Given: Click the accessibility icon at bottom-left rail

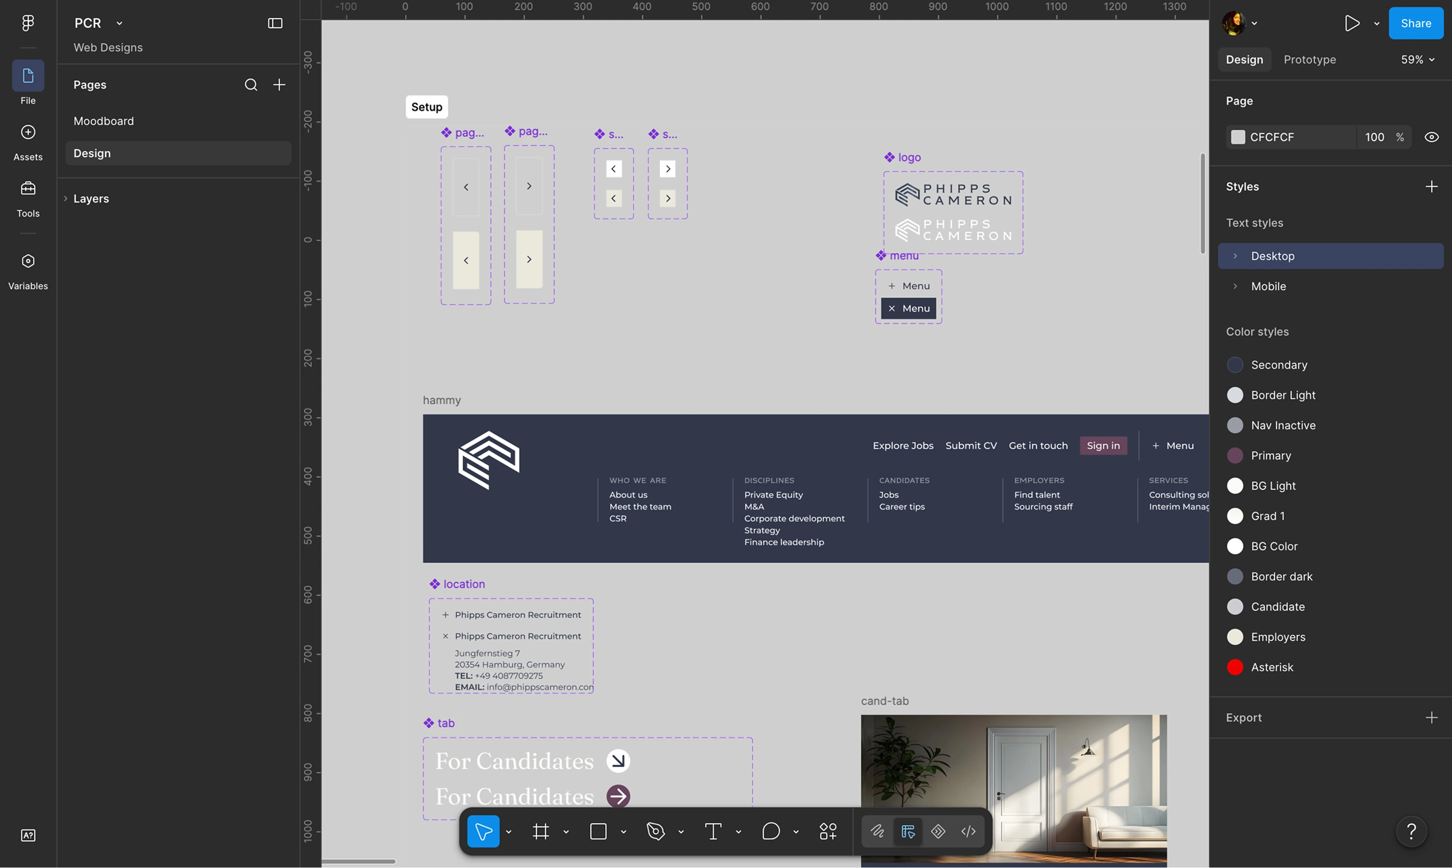Looking at the screenshot, I should coord(28,835).
